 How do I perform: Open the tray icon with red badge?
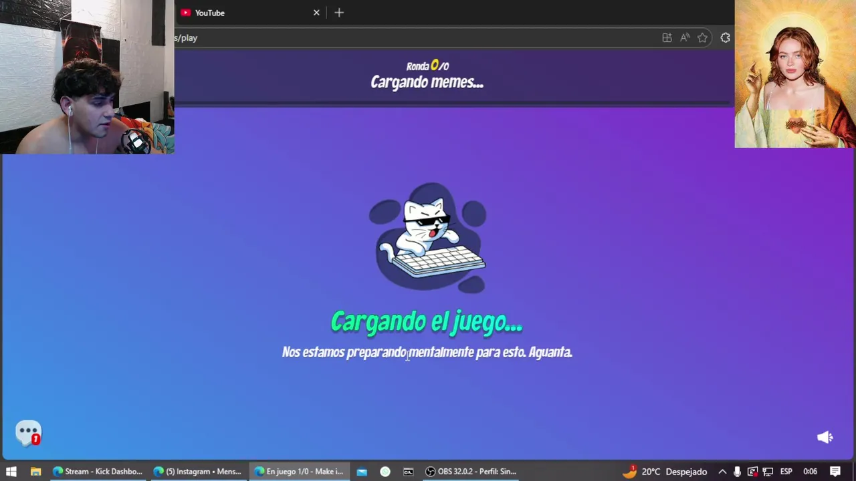752,472
